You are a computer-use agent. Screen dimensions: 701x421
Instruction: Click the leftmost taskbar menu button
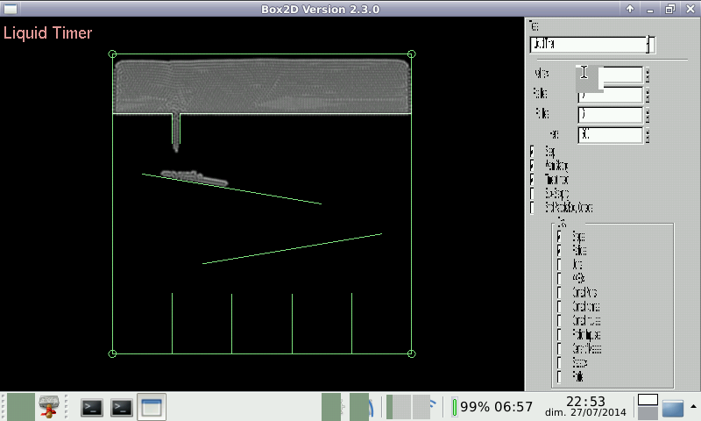pos(19,407)
